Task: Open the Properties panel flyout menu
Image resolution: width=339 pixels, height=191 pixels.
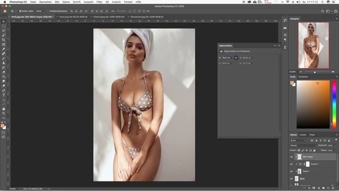Action: tap(279, 46)
